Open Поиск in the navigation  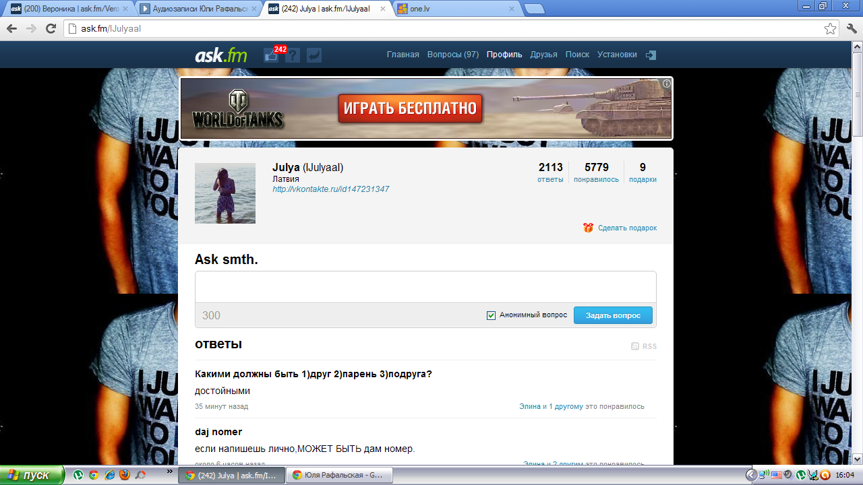577,55
